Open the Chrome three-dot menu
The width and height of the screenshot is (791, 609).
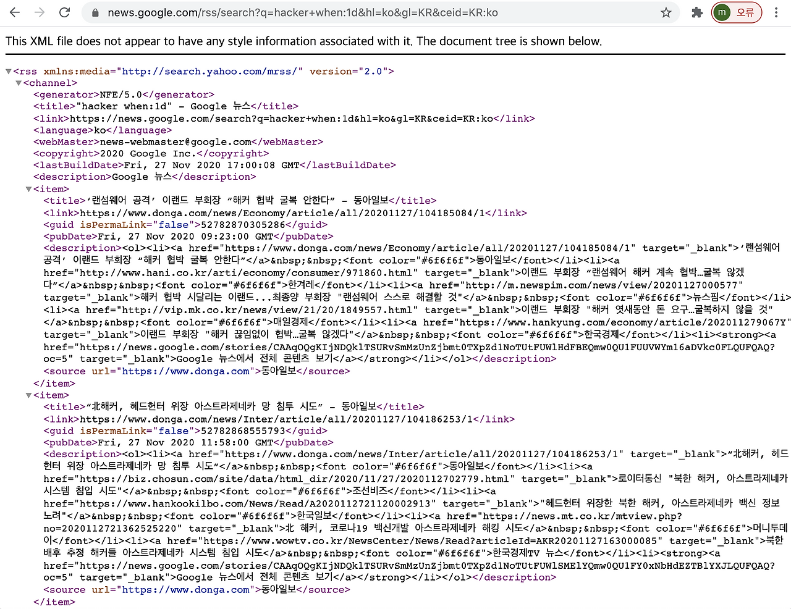coord(776,12)
